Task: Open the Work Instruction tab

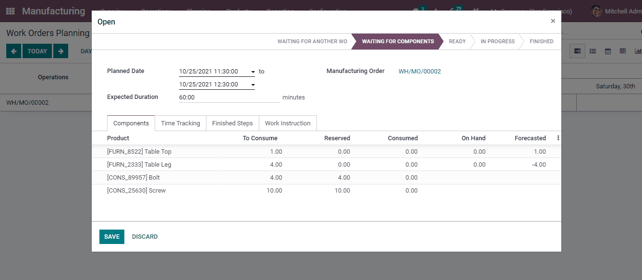Action: [x=288, y=123]
